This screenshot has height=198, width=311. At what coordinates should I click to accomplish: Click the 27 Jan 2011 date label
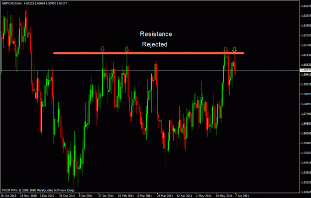106,196
